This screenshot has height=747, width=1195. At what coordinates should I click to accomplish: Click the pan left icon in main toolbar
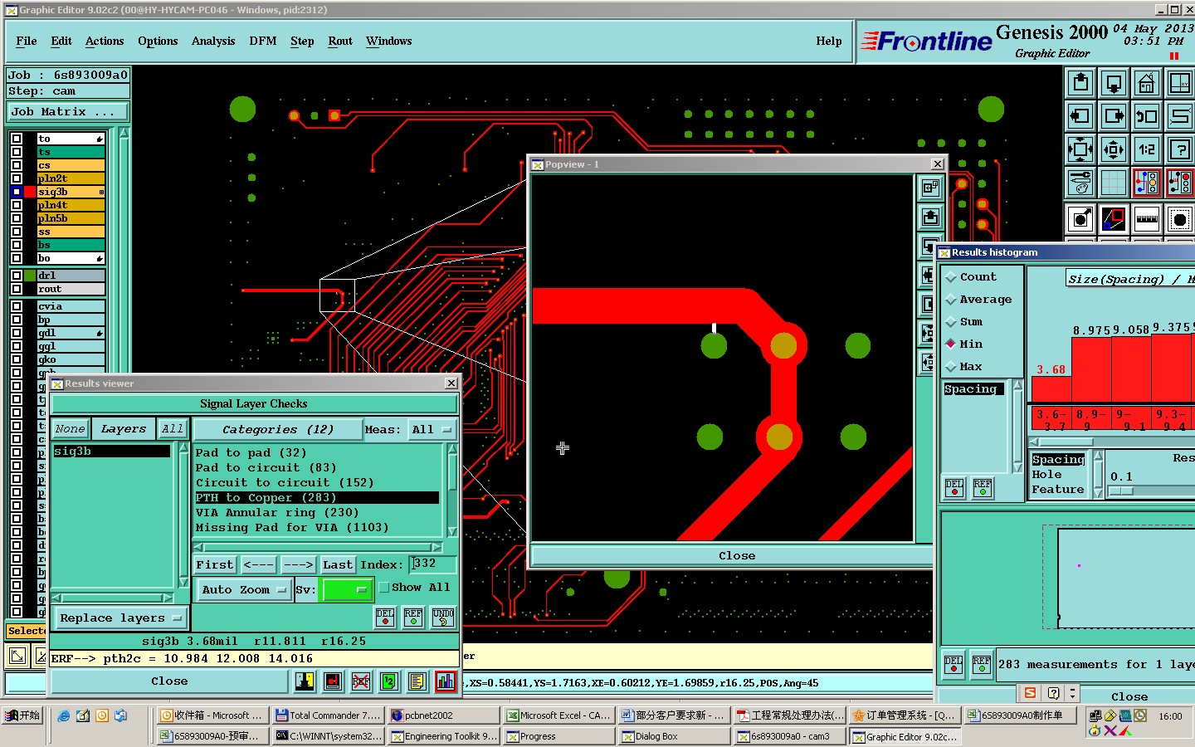pyautogui.click(x=1080, y=116)
